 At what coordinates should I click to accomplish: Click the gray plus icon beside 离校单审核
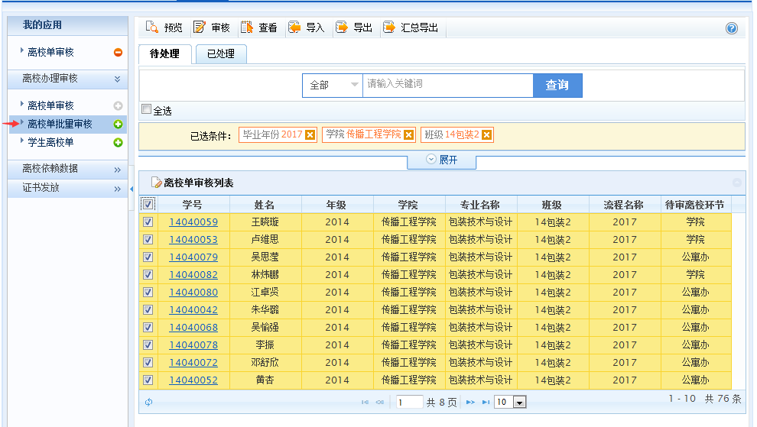click(118, 105)
